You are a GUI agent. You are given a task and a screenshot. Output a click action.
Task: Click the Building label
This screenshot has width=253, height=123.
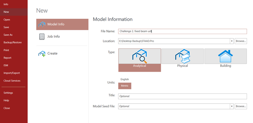(x=225, y=66)
